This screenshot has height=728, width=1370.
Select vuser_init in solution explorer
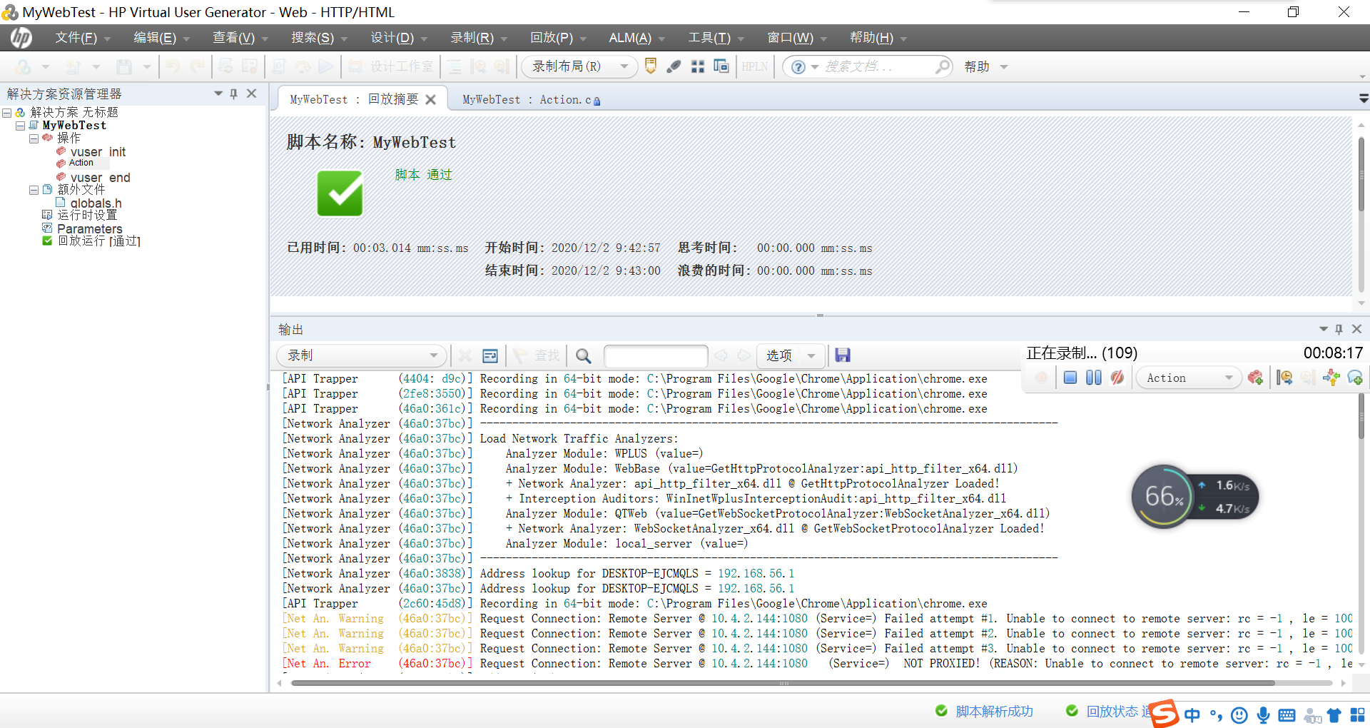pos(98,152)
